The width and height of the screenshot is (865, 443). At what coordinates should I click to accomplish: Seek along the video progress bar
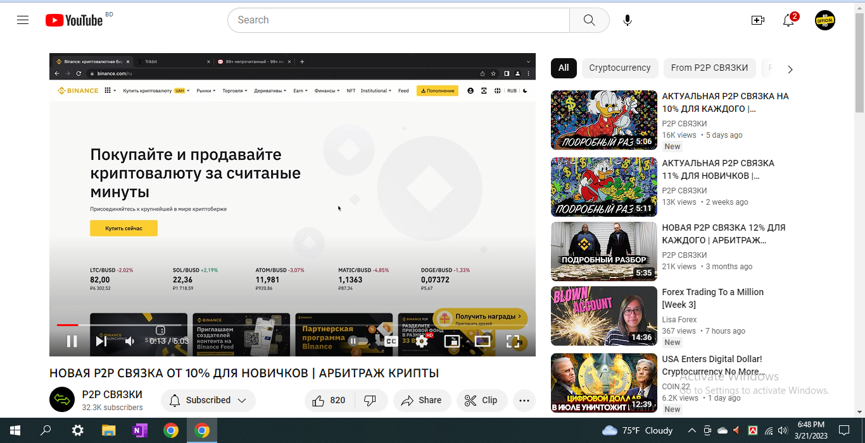(x=292, y=325)
